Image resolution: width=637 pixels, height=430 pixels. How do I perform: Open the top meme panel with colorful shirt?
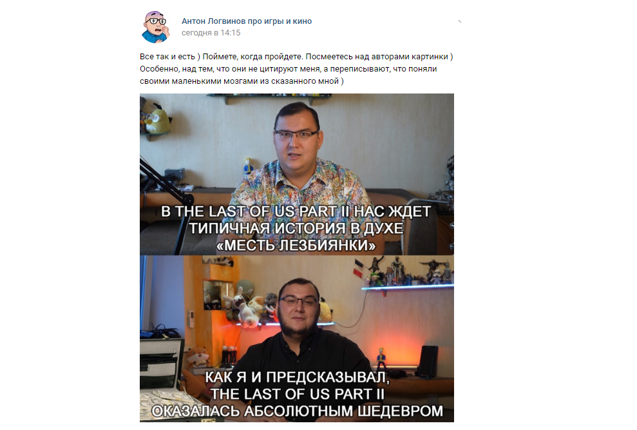click(296, 174)
